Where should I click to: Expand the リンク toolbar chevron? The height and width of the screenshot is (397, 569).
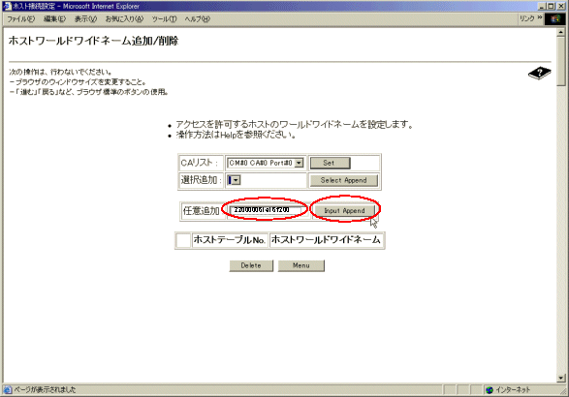tap(540, 17)
